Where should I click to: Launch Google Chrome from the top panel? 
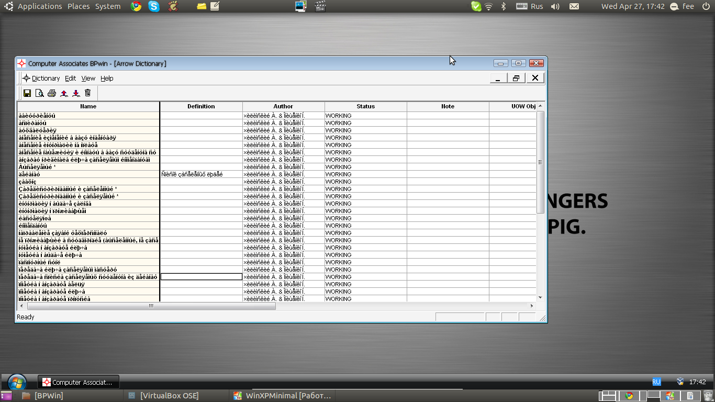tap(136, 6)
